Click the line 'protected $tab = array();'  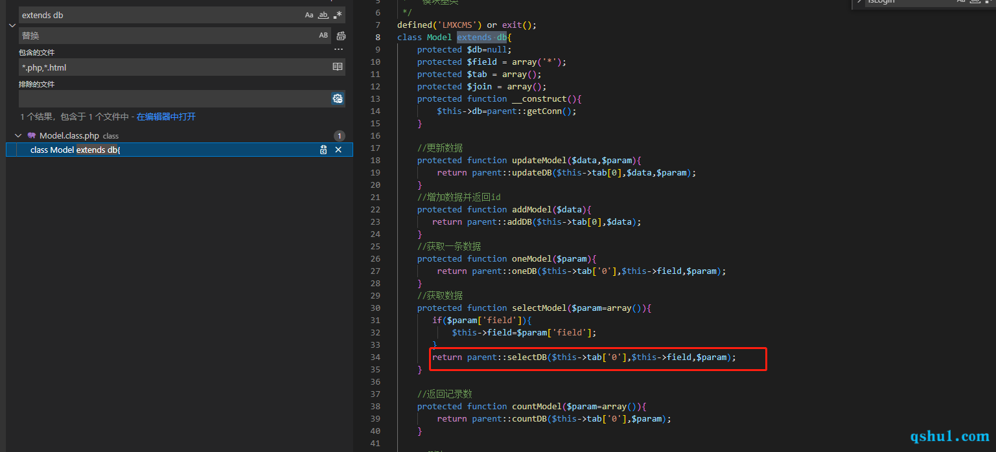tap(480, 74)
